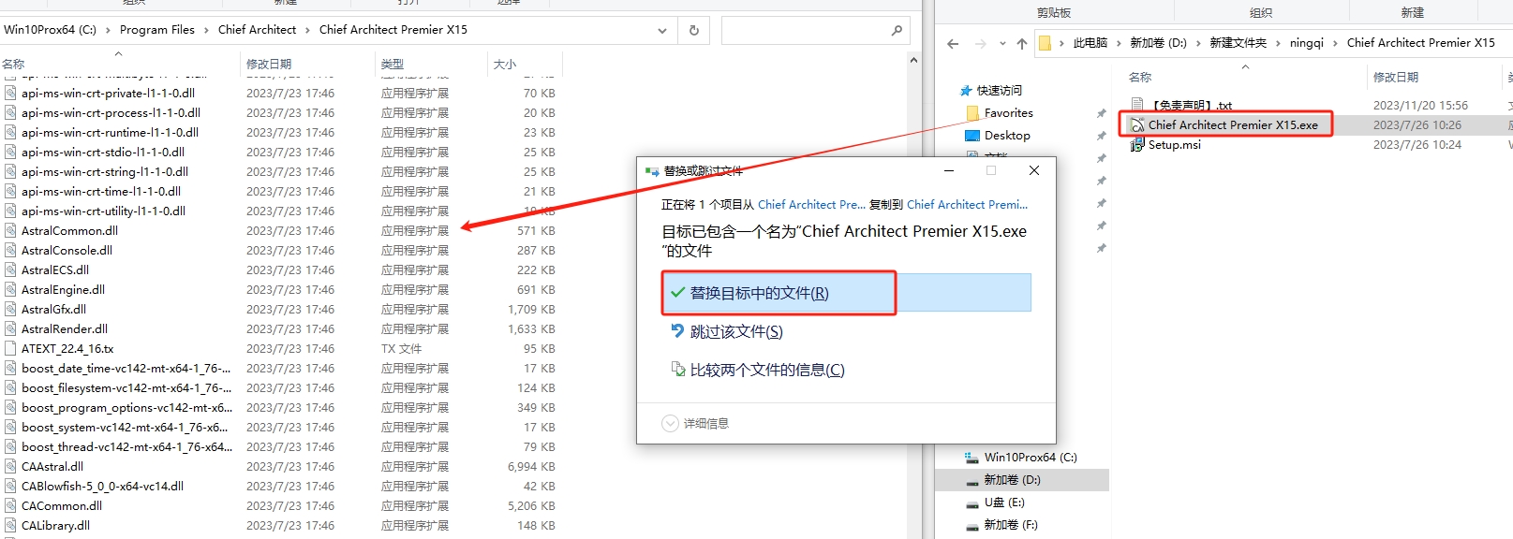1513x539 pixels.
Task: Select api-ms-win-crt-private-l1-1-0.dll file icon
Action: (x=10, y=94)
